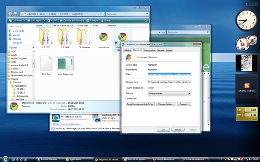Switch to Sample Extensions taskbar button
Screen dimensions: 260x162
point(165,160)
